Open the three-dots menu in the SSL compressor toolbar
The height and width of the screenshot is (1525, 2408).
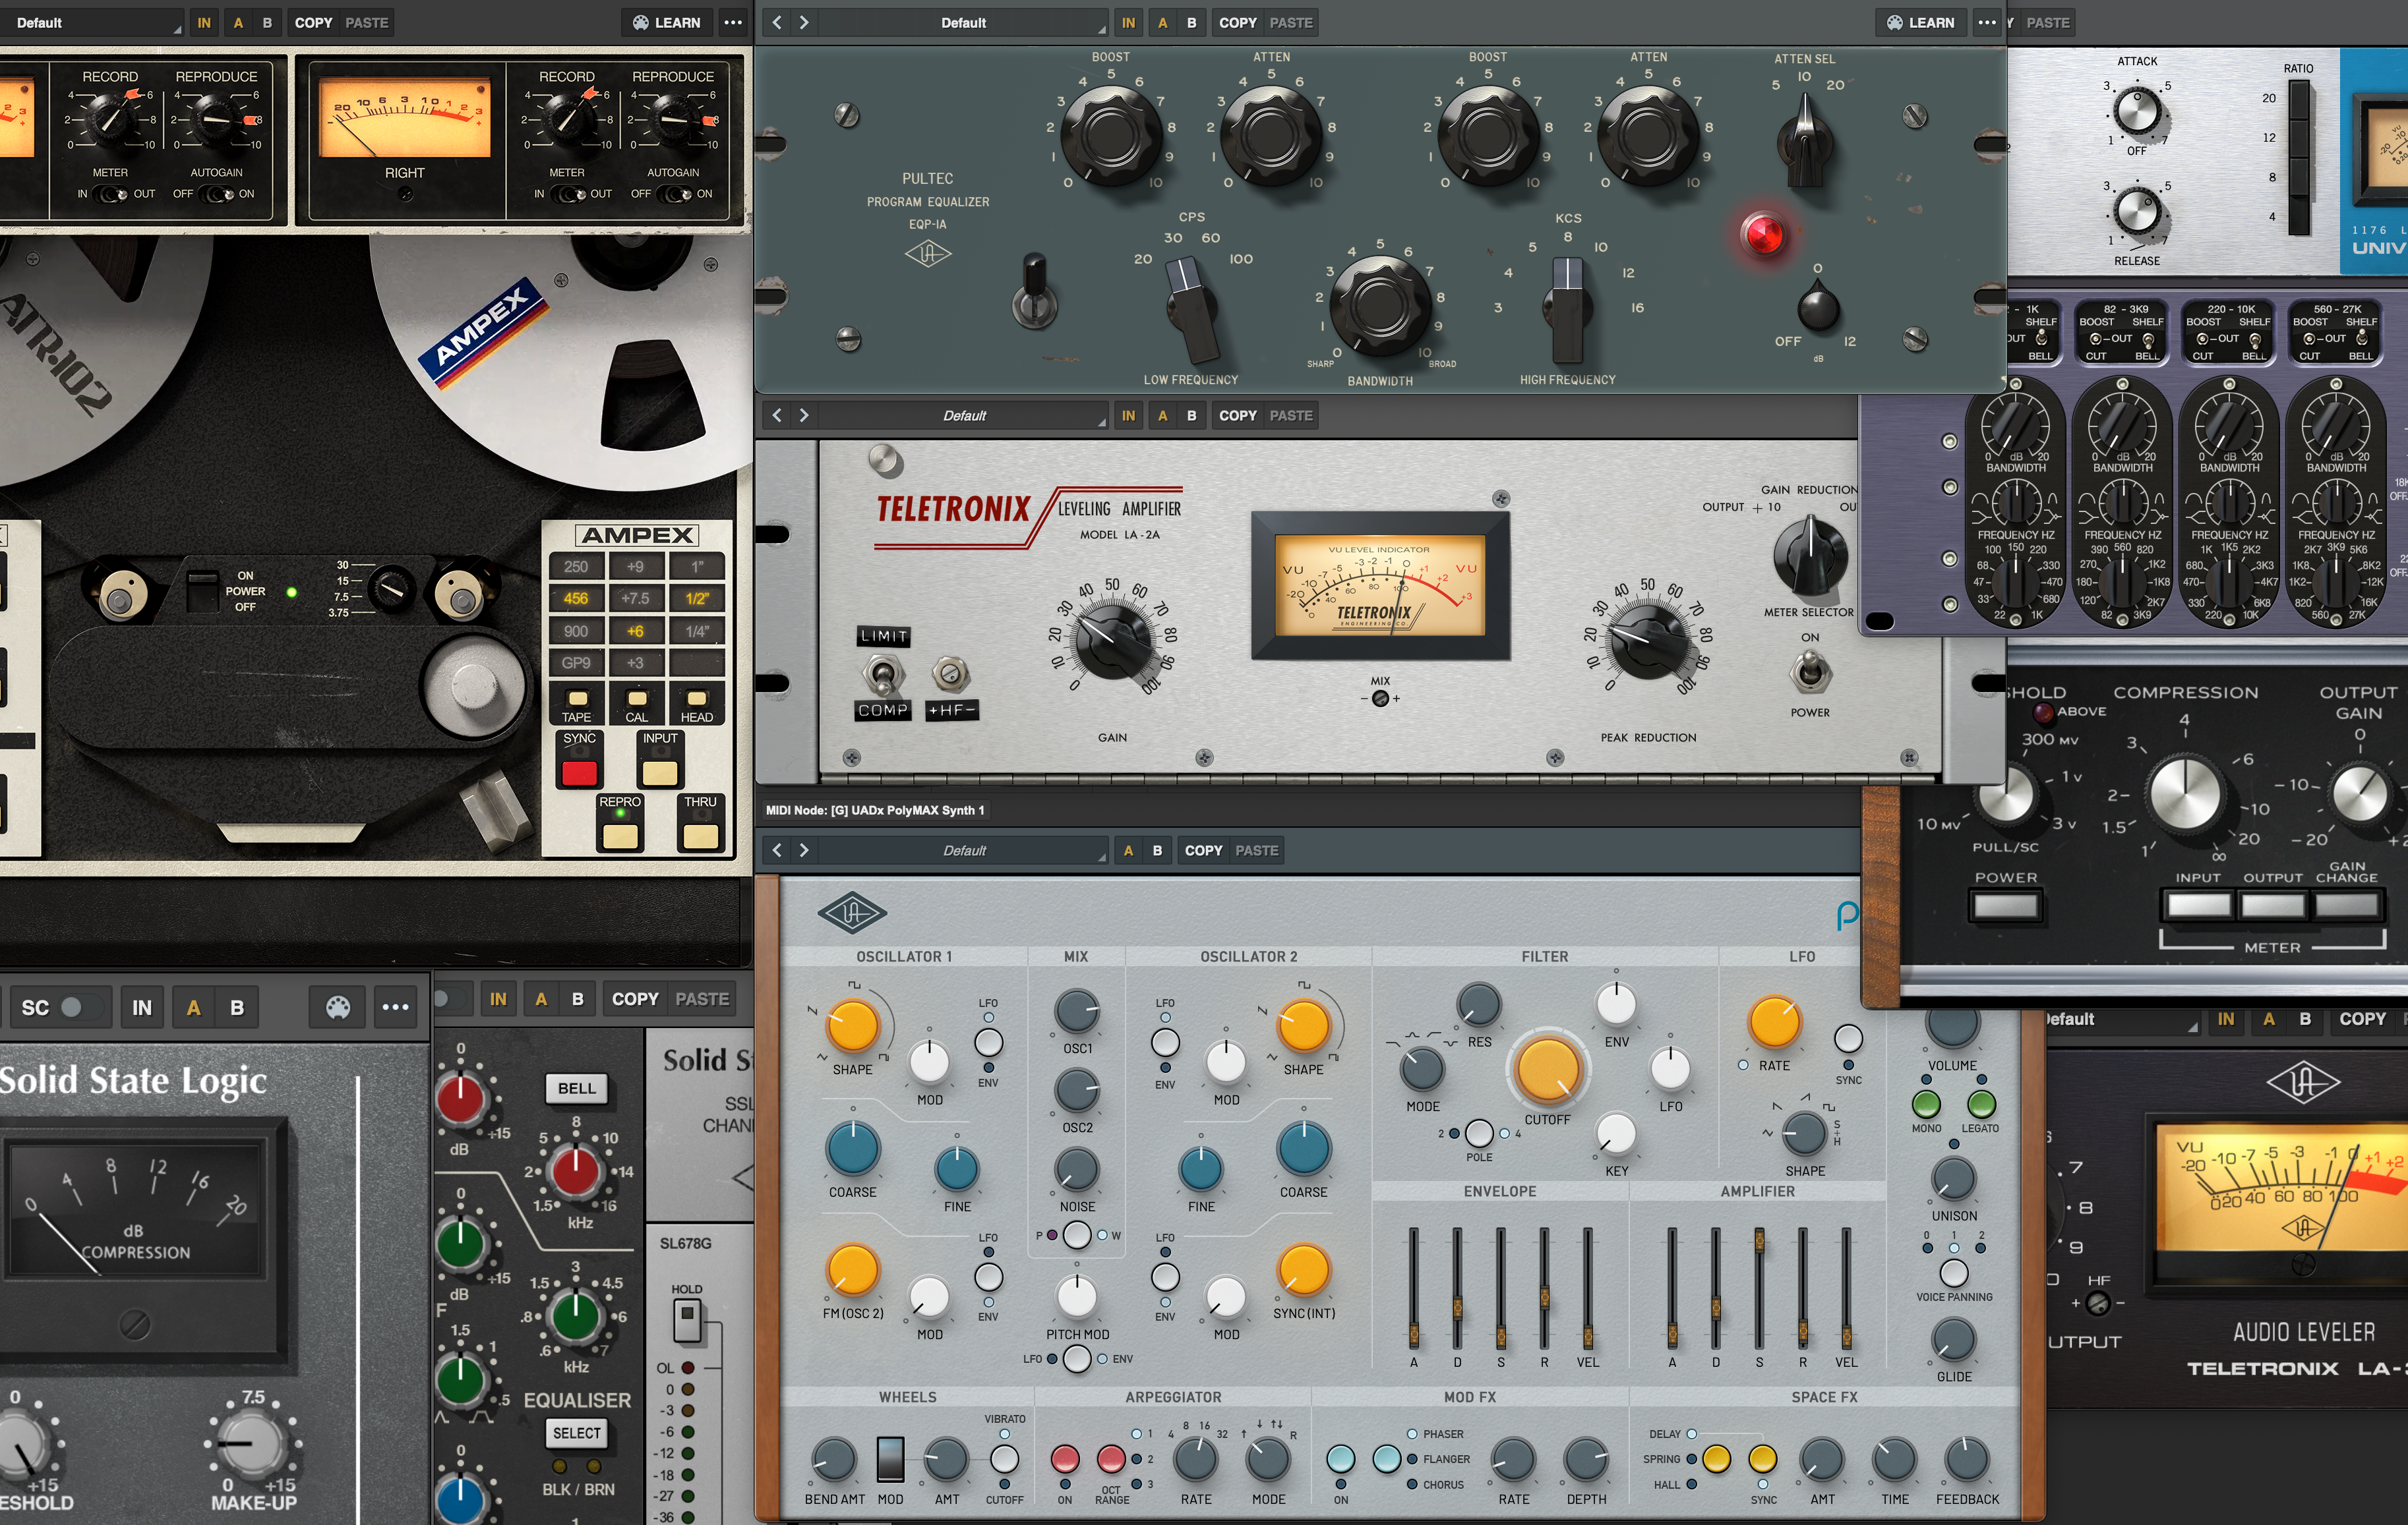coord(395,1008)
